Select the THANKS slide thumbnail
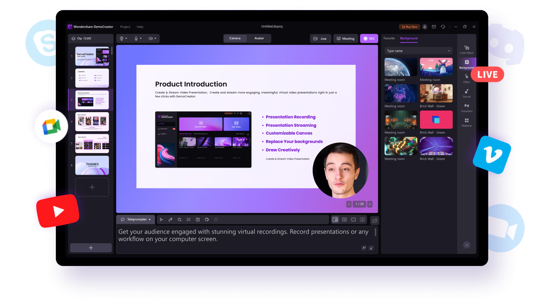The image size is (533, 304). (92, 165)
